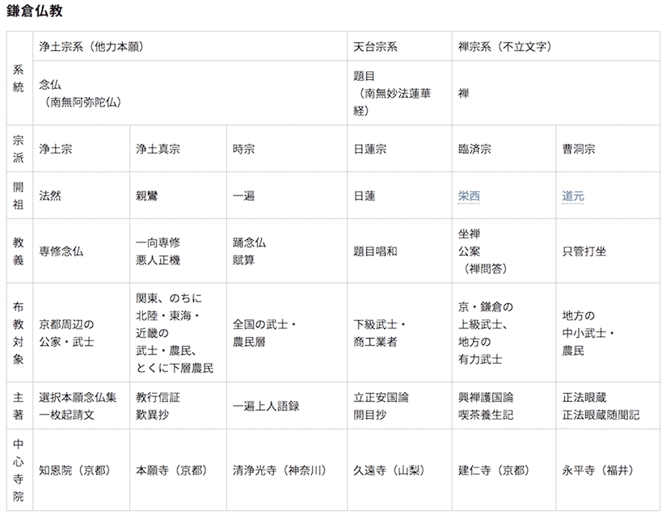The height and width of the screenshot is (515, 666).
Task: Click the 禅 cell under 禅宗系
Action: (556, 93)
